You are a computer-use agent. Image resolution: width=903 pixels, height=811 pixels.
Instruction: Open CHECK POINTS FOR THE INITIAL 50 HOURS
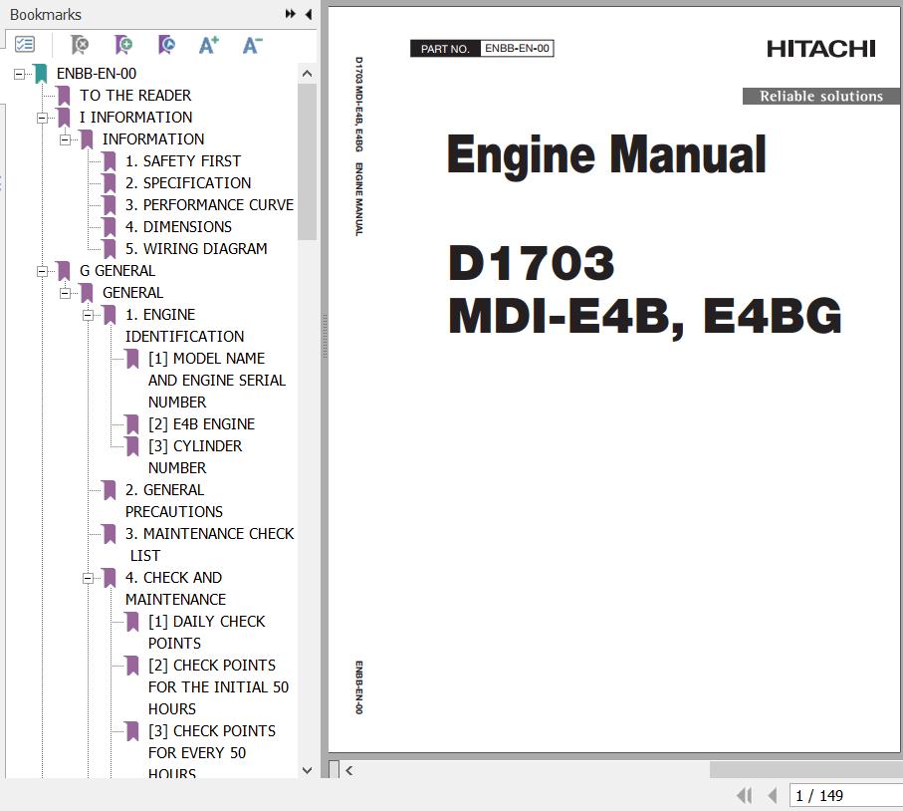[218, 686]
